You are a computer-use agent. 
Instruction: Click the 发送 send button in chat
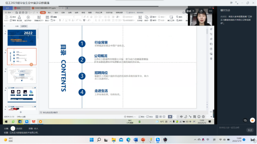[x=250, y=130]
